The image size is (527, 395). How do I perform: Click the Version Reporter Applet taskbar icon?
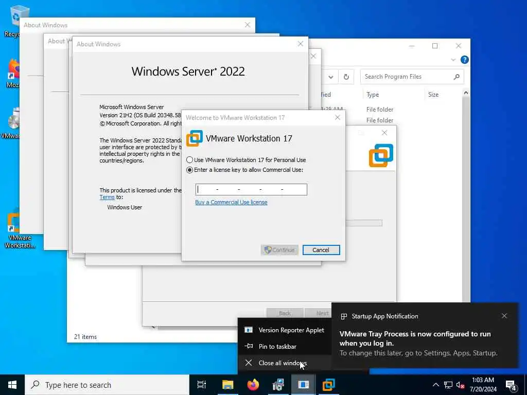pyautogui.click(x=304, y=385)
